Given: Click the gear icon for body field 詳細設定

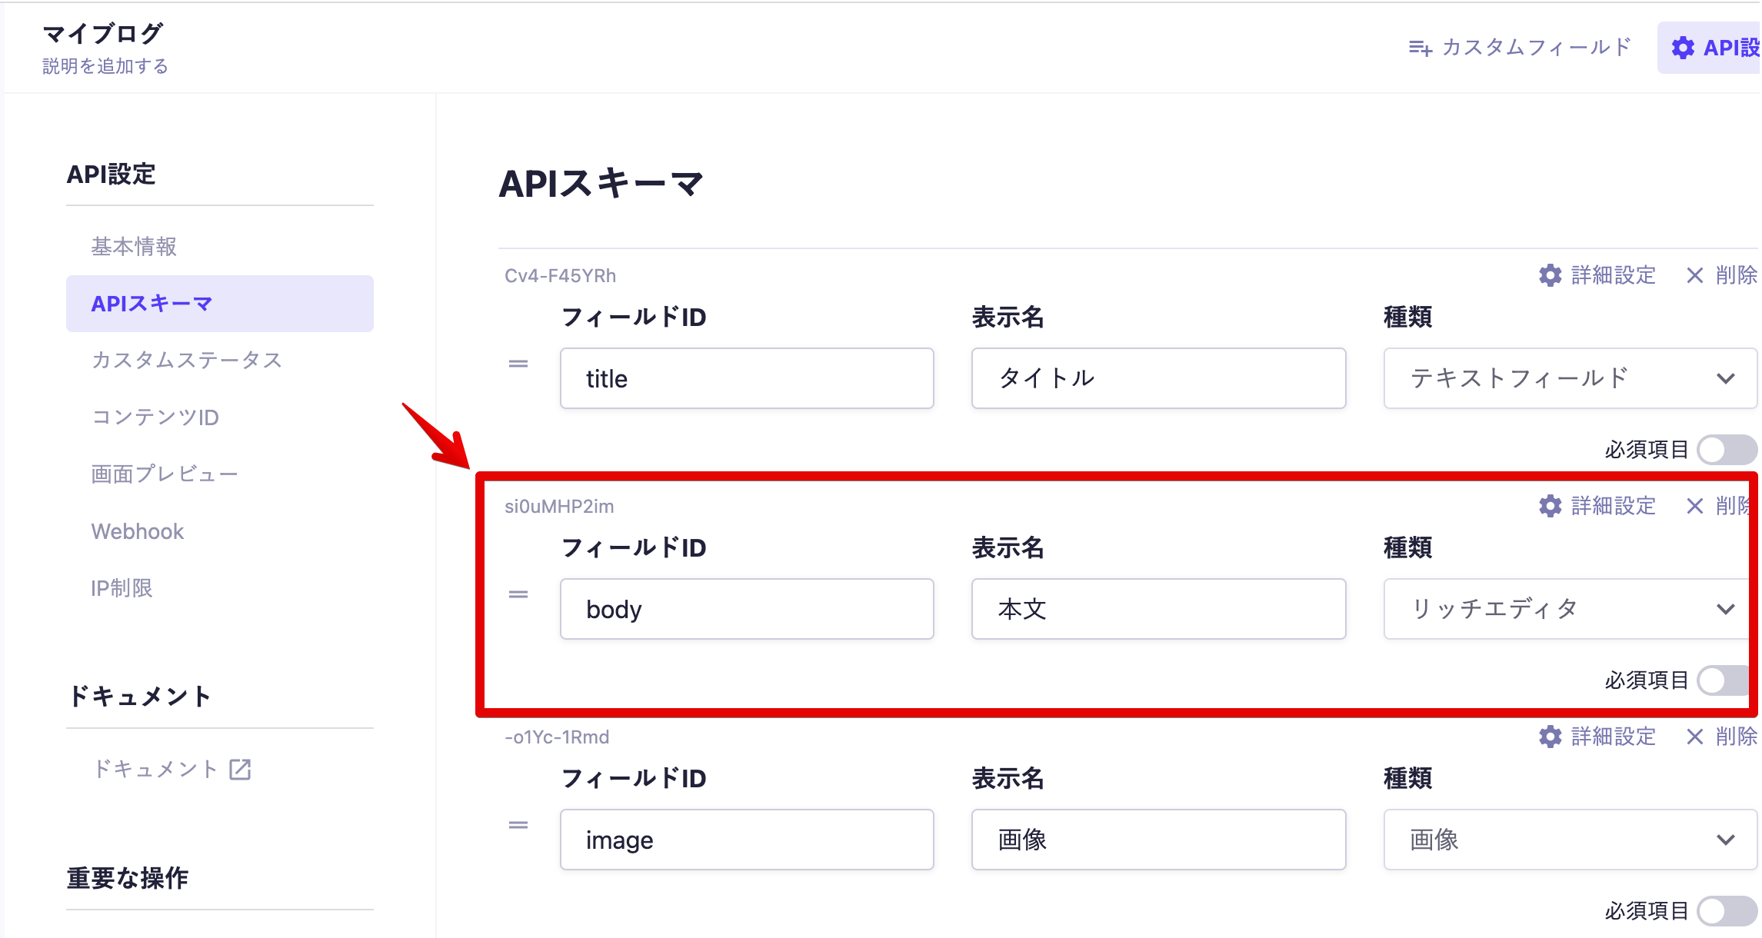Looking at the screenshot, I should [x=1550, y=506].
